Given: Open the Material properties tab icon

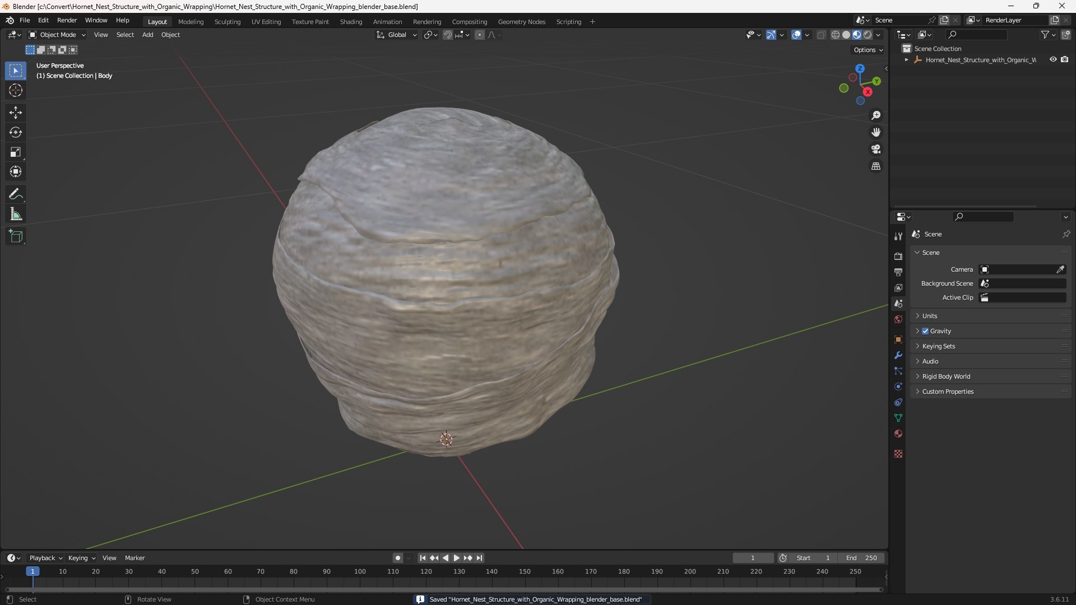Looking at the screenshot, I should (898, 434).
